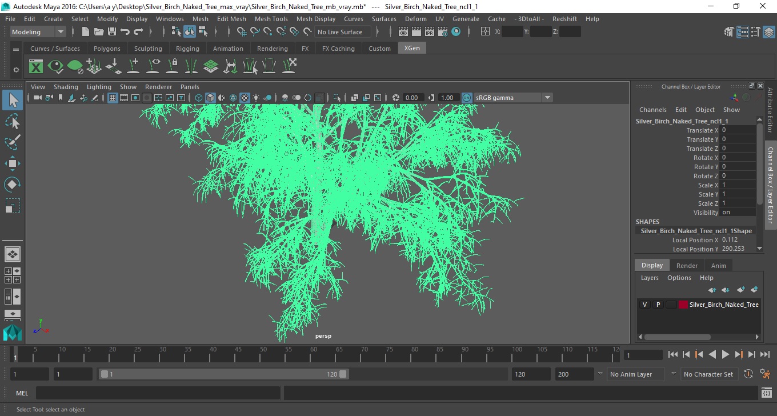This screenshot has width=777, height=416.
Task: Open the Redshift menu
Action: [x=564, y=19]
